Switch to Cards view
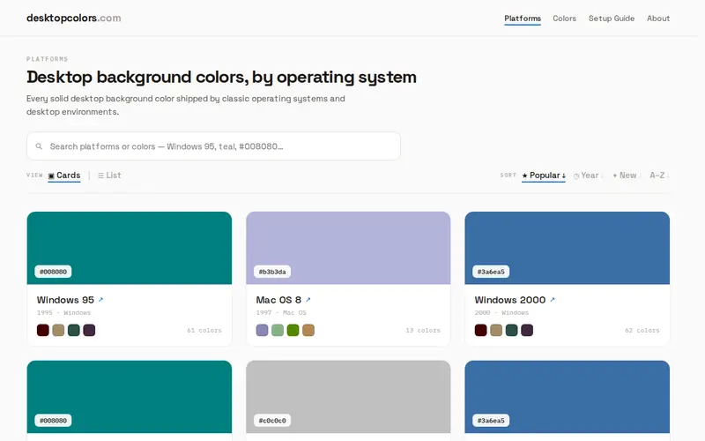Image resolution: width=705 pixels, height=441 pixels. click(x=64, y=176)
